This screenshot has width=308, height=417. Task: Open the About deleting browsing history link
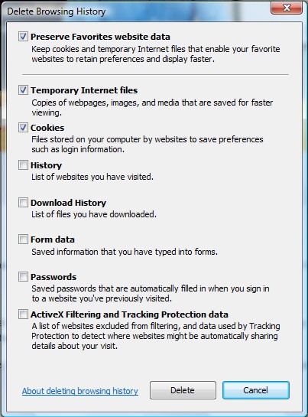coord(80,391)
